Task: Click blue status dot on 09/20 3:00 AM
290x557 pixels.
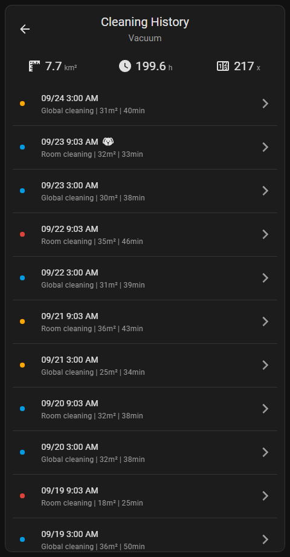Action: [22, 452]
